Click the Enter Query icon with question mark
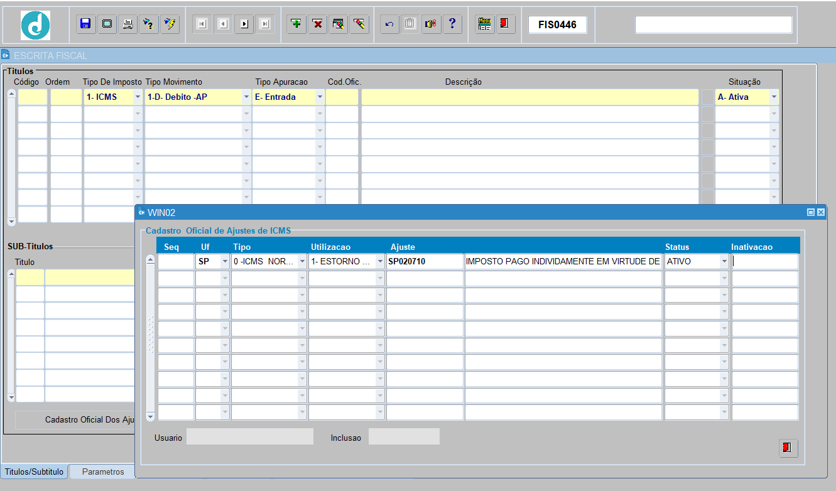The height and width of the screenshot is (491, 836). point(148,24)
